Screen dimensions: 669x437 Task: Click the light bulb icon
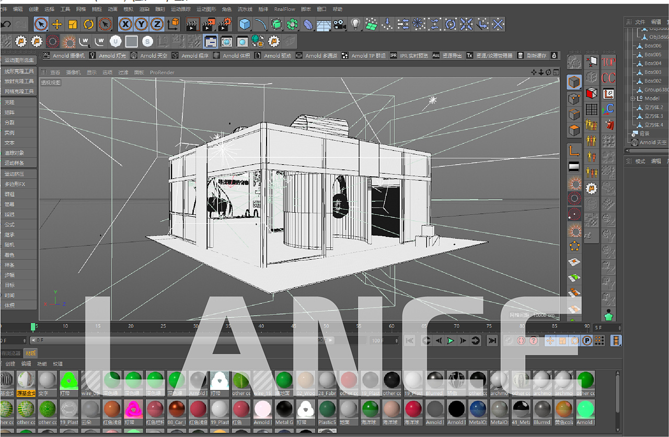pyautogui.click(x=355, y=24)
